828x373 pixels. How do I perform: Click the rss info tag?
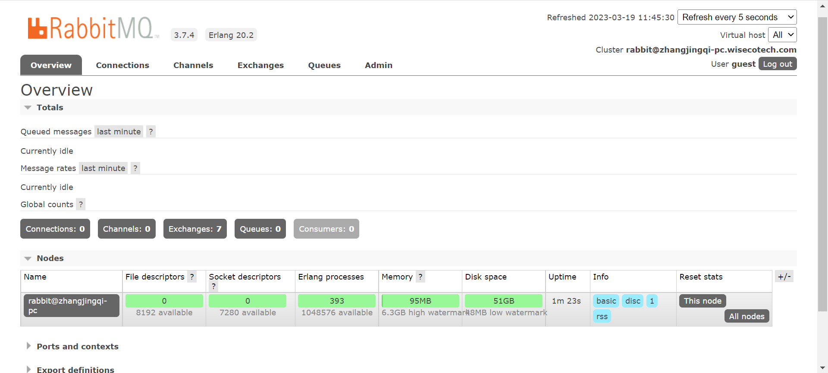[x=602, y=316]
